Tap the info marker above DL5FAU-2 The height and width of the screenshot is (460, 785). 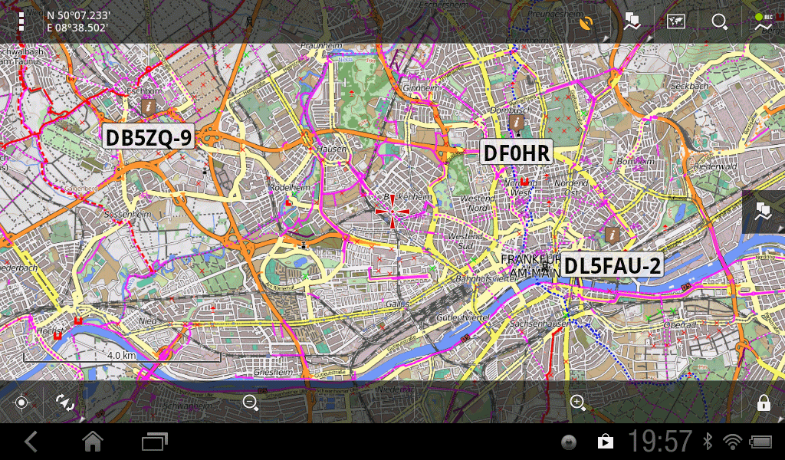pyautogui.click(x=612, y=235)
